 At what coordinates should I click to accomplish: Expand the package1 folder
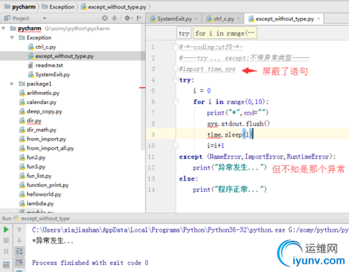pyautogui.click(x=12, y=84)
